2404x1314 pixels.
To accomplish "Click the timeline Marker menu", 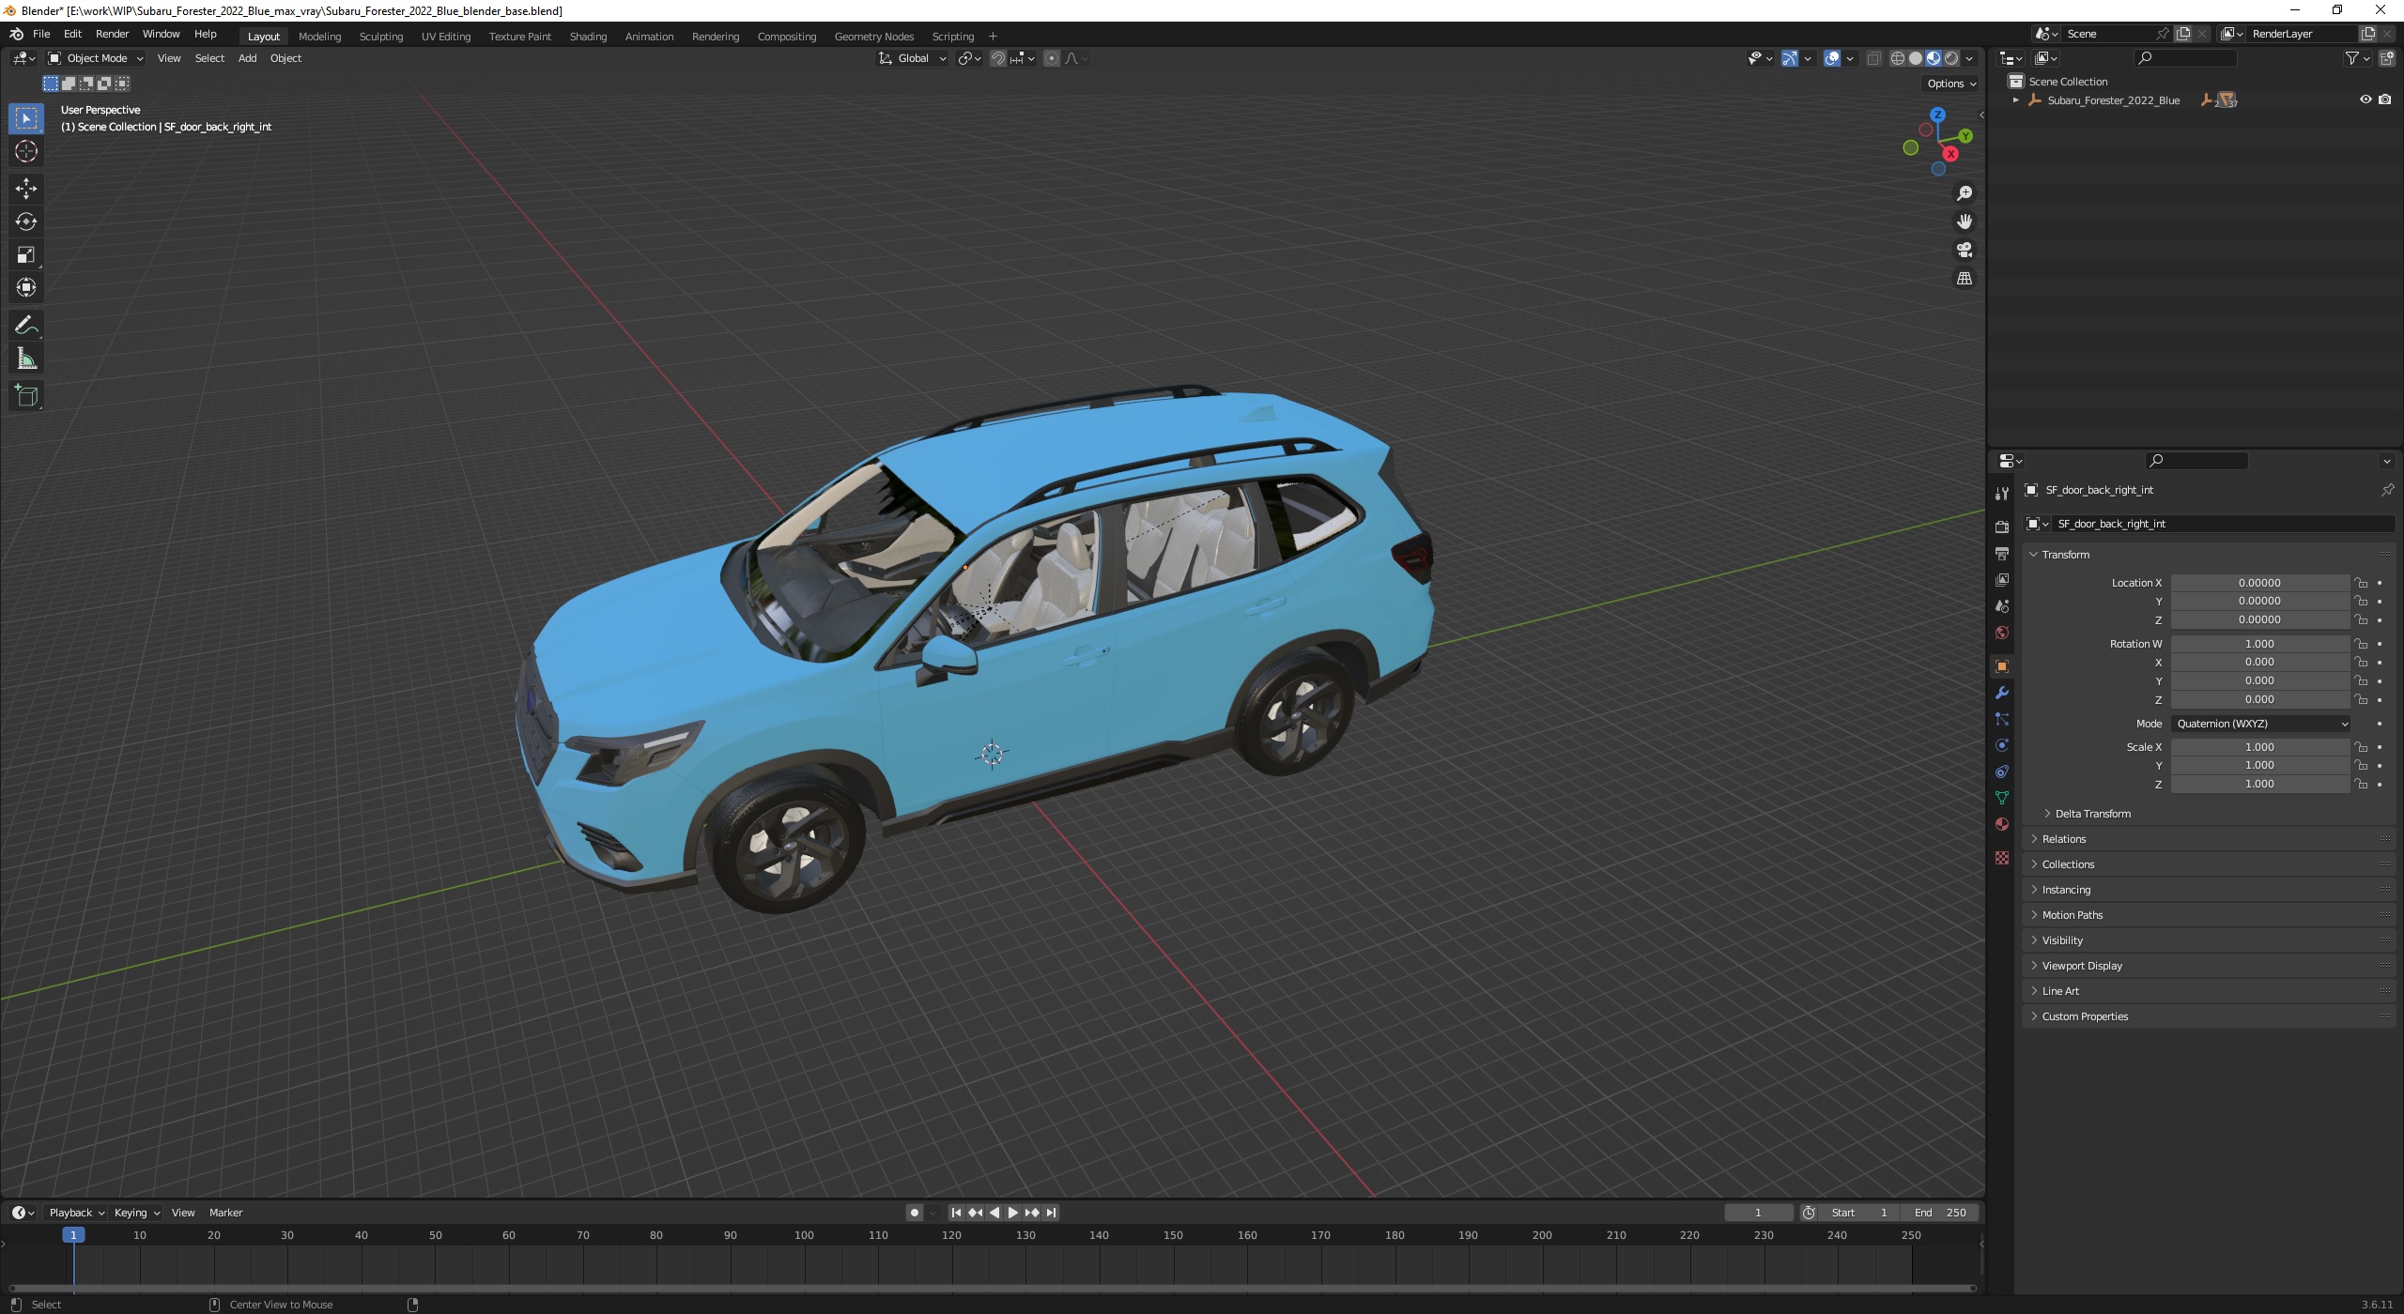I will (x=225, y=1213).
